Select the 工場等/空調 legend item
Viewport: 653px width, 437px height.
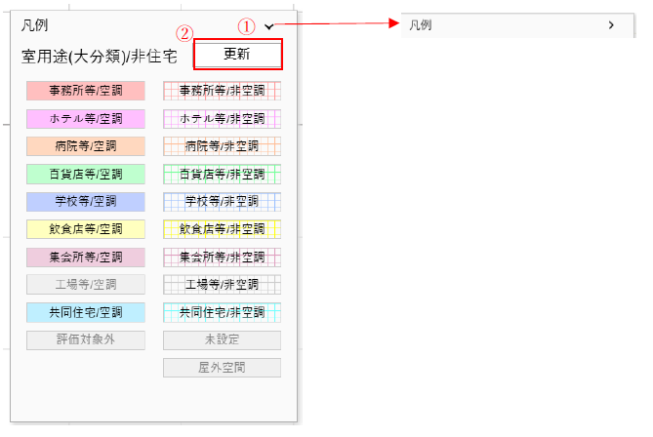pos(86,285)
